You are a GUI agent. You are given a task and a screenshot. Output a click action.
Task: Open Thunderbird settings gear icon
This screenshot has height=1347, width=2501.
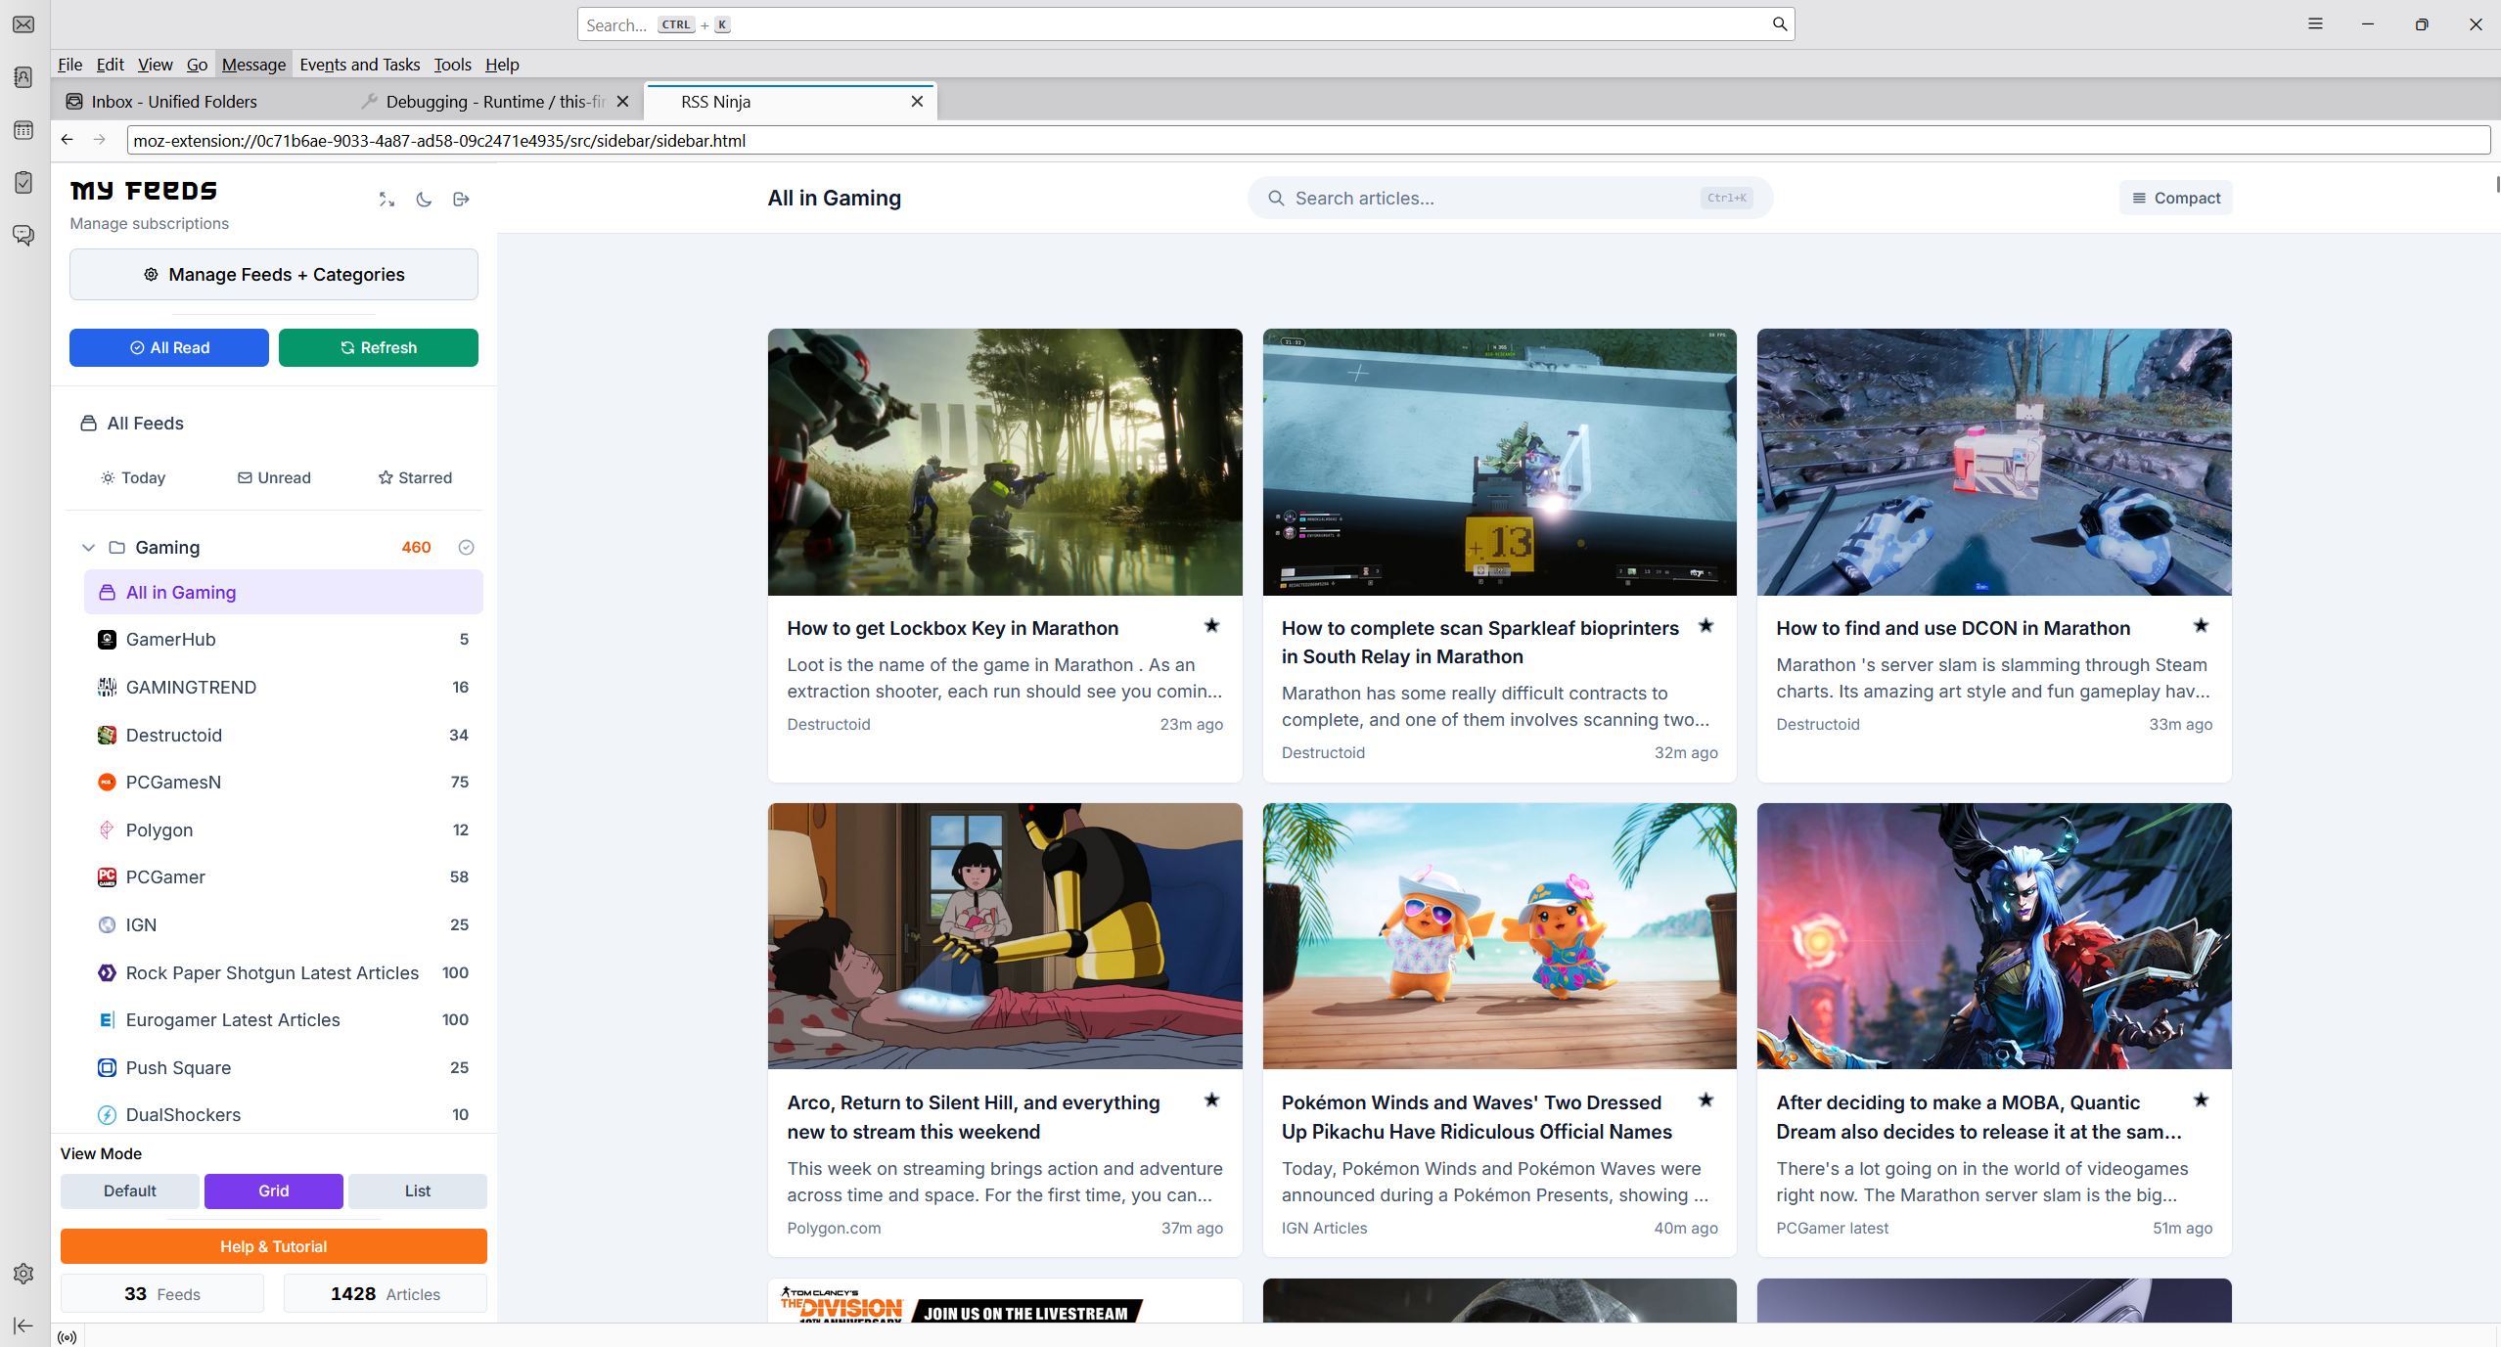pyautogui.click(x=23, y=1273)
